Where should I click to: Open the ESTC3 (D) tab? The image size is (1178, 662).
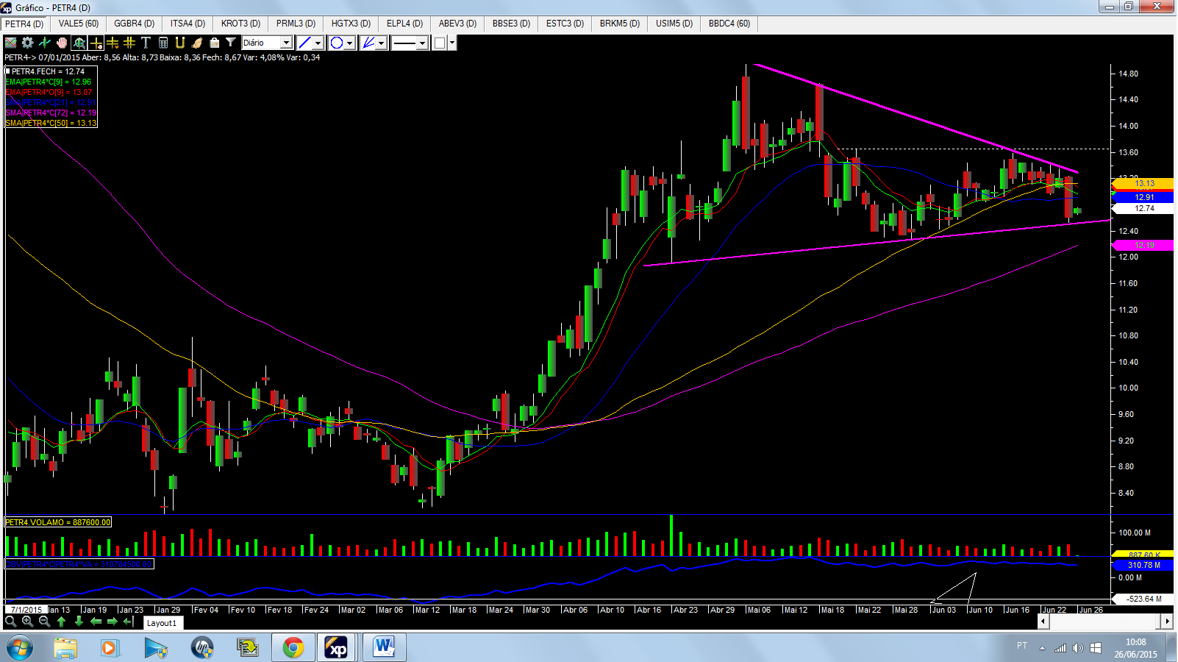click(x=565, y=24)
